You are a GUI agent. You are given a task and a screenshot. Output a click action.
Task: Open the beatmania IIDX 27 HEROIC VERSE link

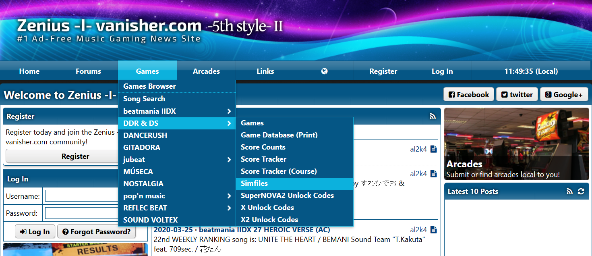pyautogui.click(x=264, y=230)
